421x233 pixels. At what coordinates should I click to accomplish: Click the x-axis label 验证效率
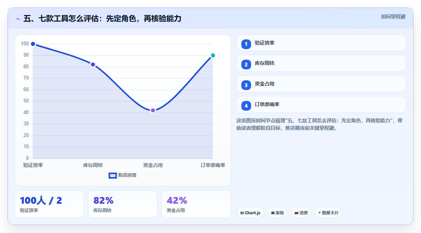33,165
